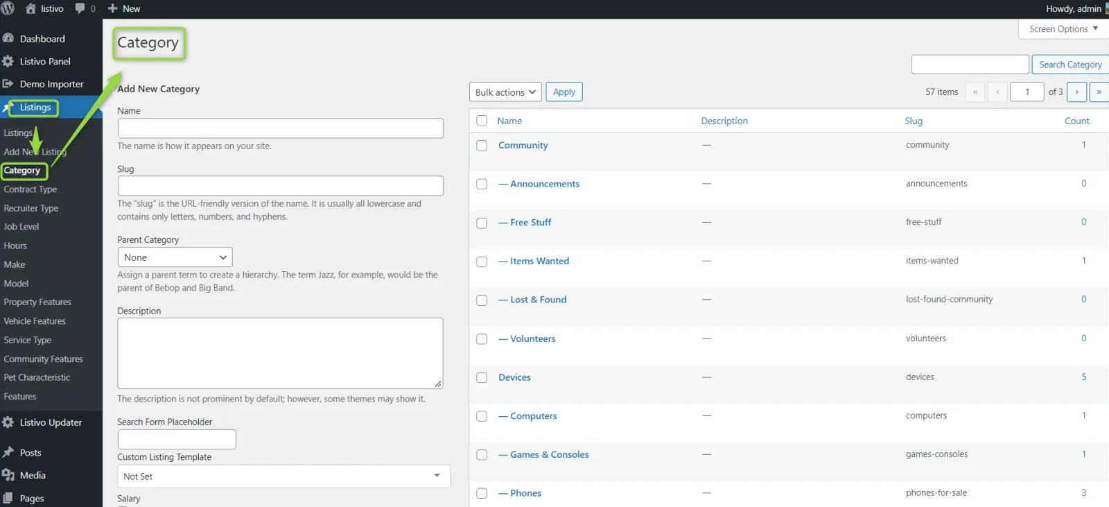Go to the next page arrow
The image size is (1109, 507).
pos(1076,92)
